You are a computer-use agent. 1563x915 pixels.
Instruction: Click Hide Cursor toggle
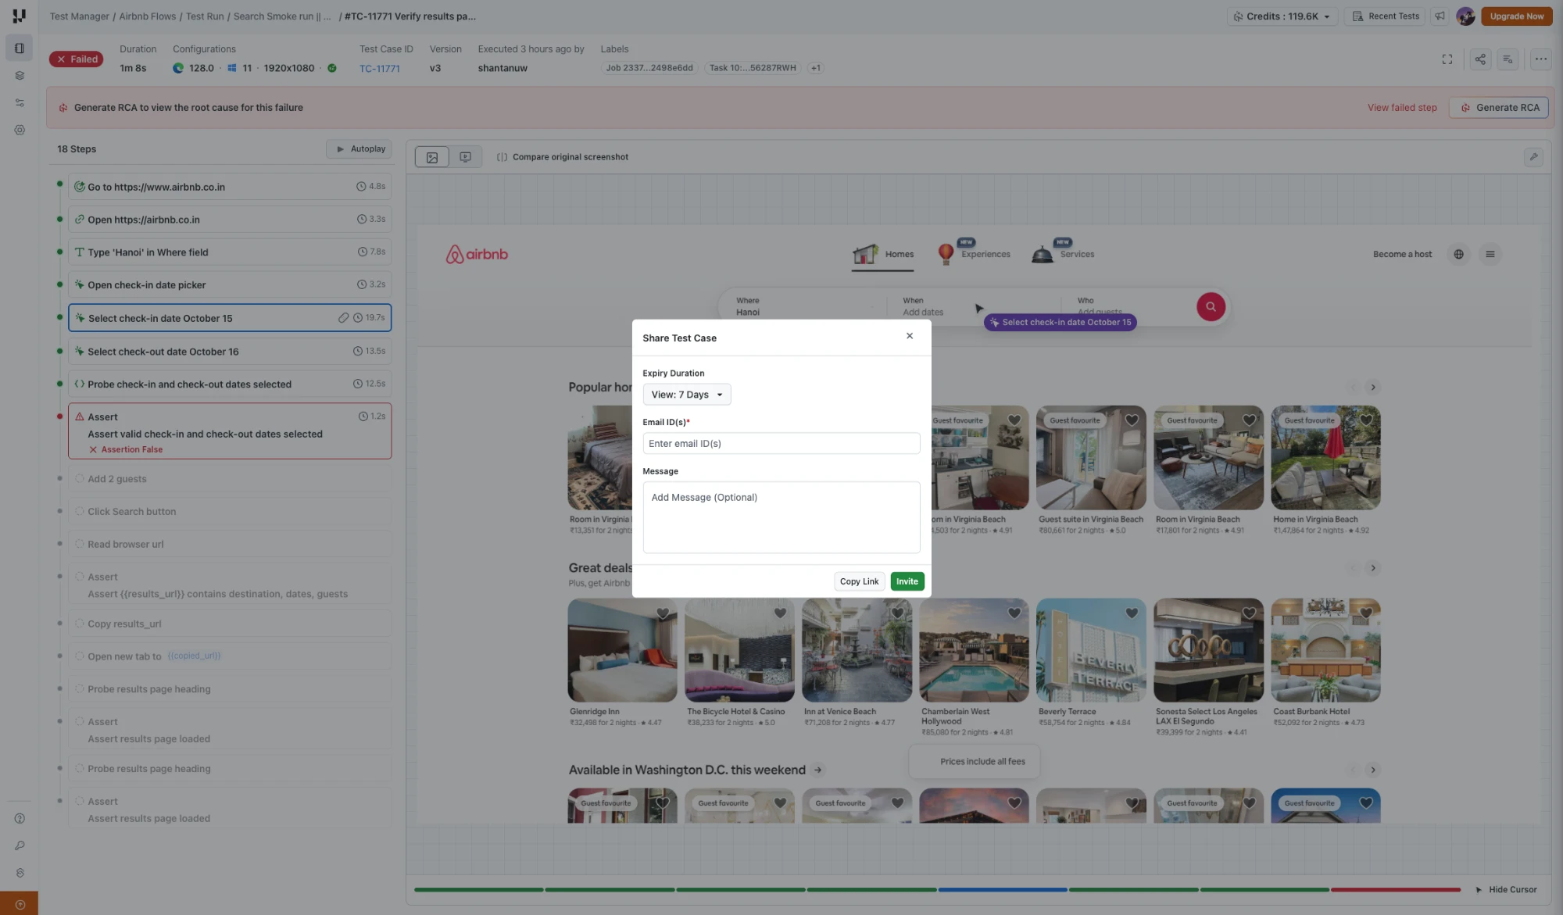click(x=1505, y=890)
